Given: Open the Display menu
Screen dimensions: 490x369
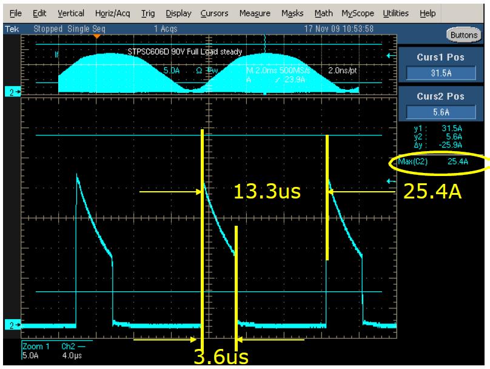Looking at the screenshot, I should pos(178,13).
